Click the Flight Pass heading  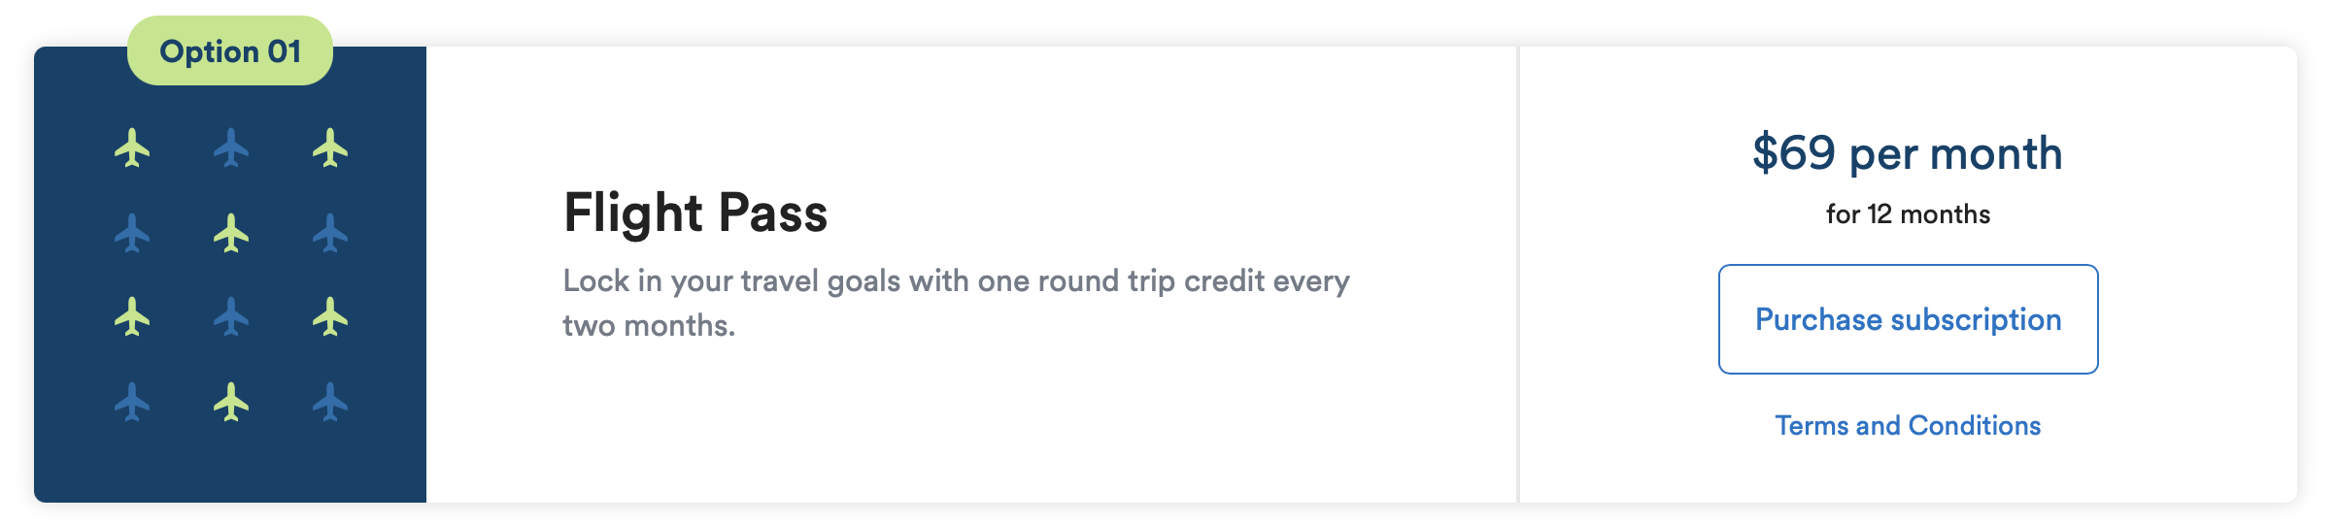695,213
